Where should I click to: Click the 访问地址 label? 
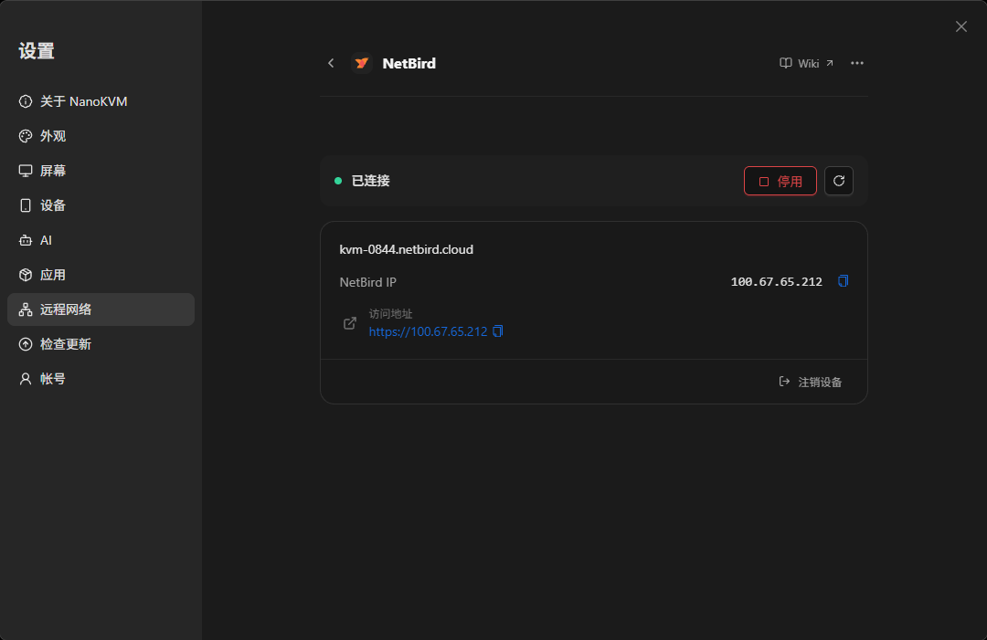tap(390, 314)
